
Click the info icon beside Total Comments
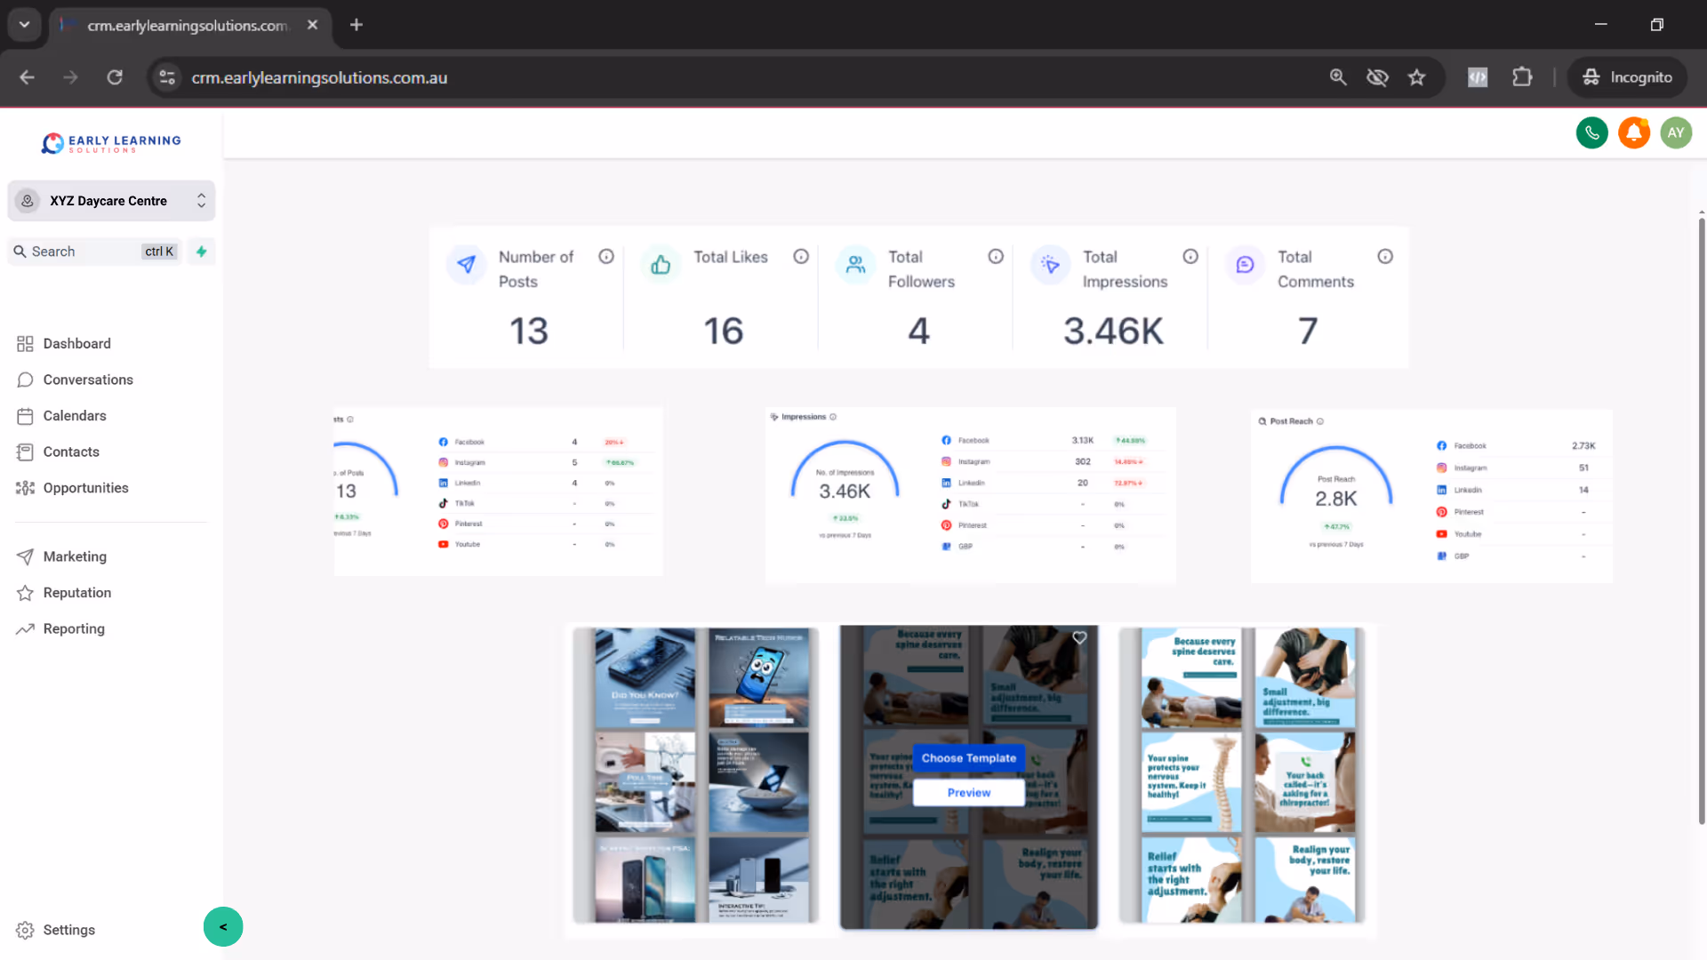pyautogui.click(x=1385, y=257)
